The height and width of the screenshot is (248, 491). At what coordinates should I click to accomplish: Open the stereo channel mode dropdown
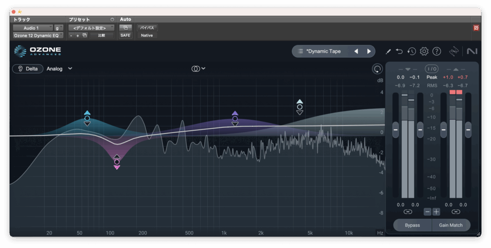click(x=199, y=68)
